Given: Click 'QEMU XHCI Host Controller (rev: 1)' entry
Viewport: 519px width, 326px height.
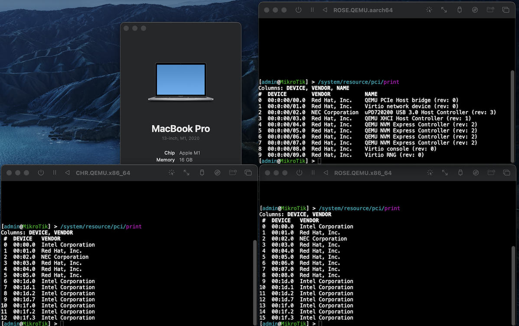Looking at the screenshot, I should 418,118.
